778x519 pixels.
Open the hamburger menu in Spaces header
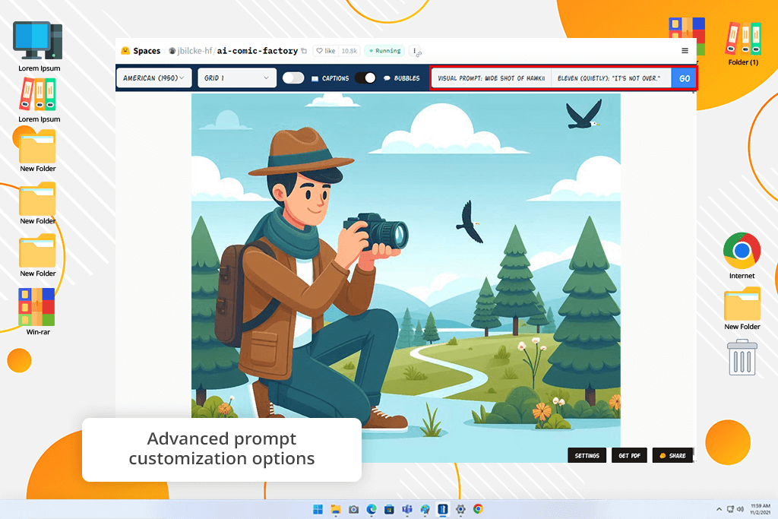(685, 51)
